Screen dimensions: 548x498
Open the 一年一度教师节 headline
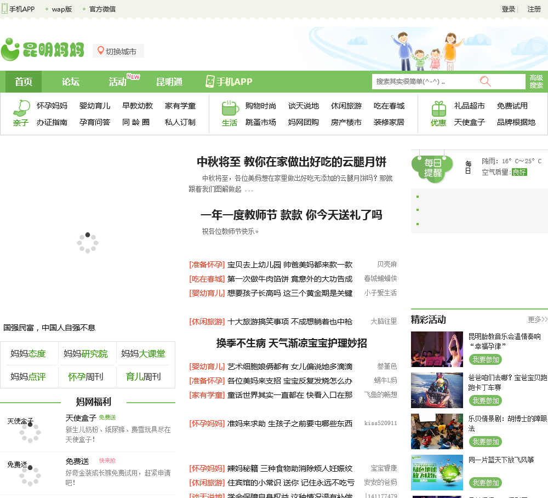click(x=292, y=215)
